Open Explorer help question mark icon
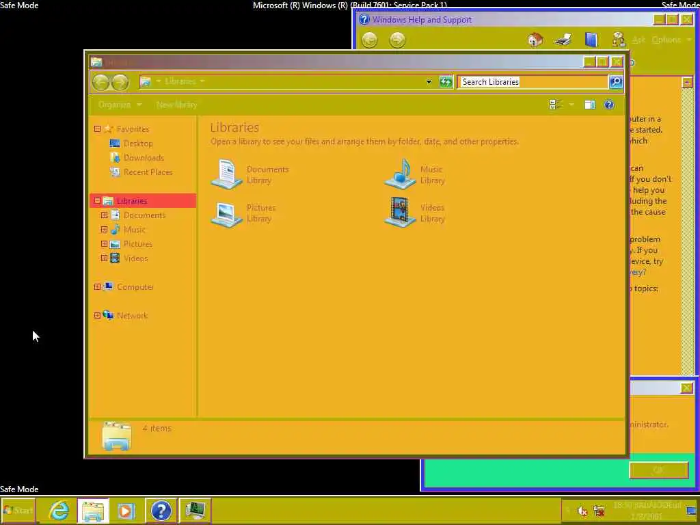Viewport: 700px width, 525px height. [x=609, y=105]
